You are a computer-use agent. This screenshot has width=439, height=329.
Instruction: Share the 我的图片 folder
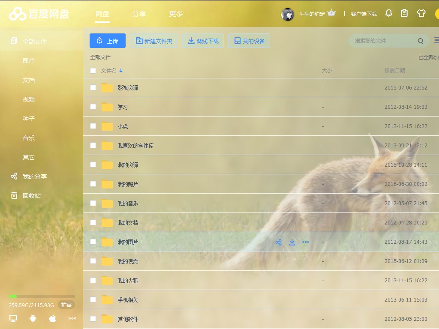[278, 242]
